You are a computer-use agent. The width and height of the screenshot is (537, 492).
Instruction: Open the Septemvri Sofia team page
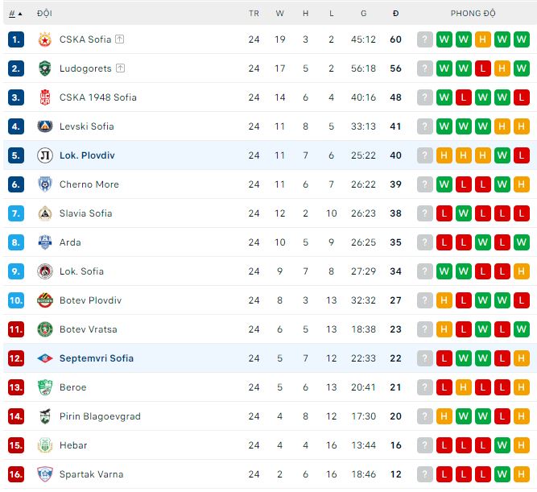pyautogui.click(x=97, y=358)
